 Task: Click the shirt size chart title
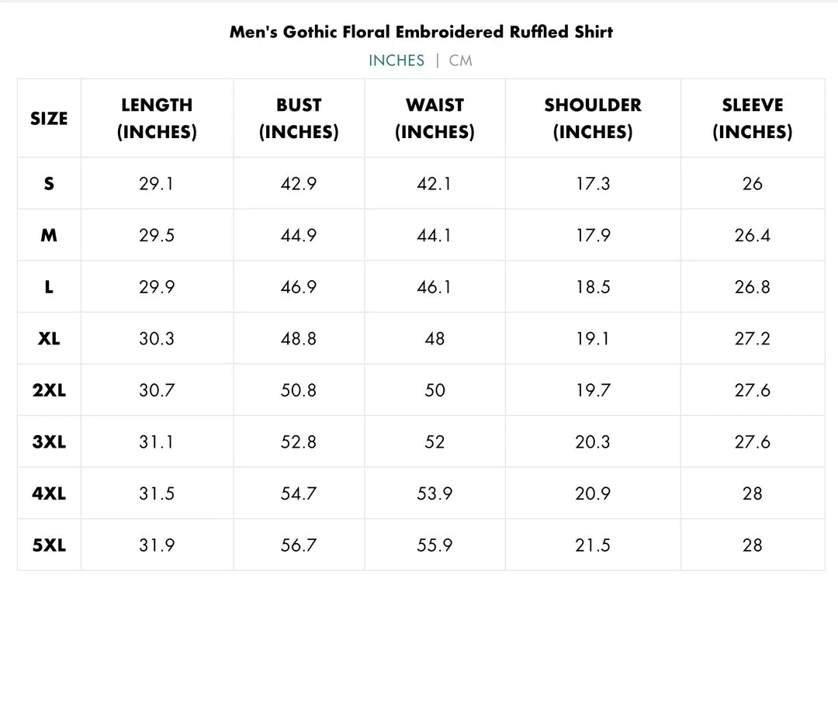click(421, 32)
